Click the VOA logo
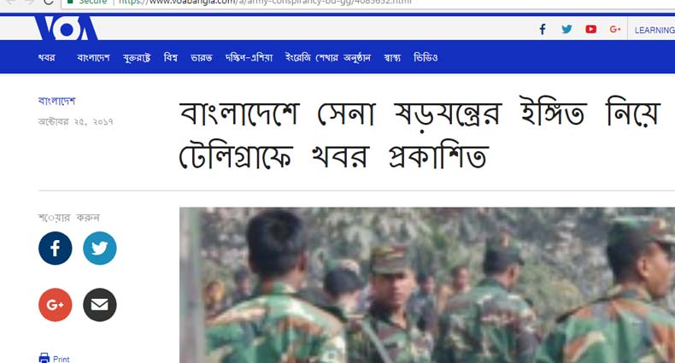 coord(67,28)
